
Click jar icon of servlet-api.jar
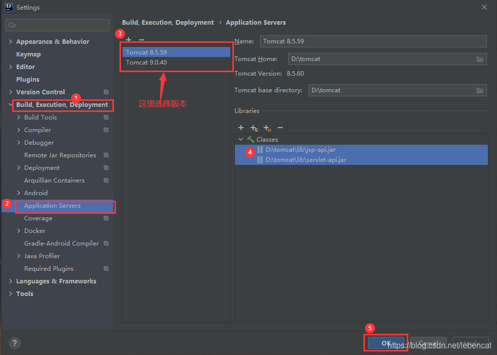click(x=260, y=160)
